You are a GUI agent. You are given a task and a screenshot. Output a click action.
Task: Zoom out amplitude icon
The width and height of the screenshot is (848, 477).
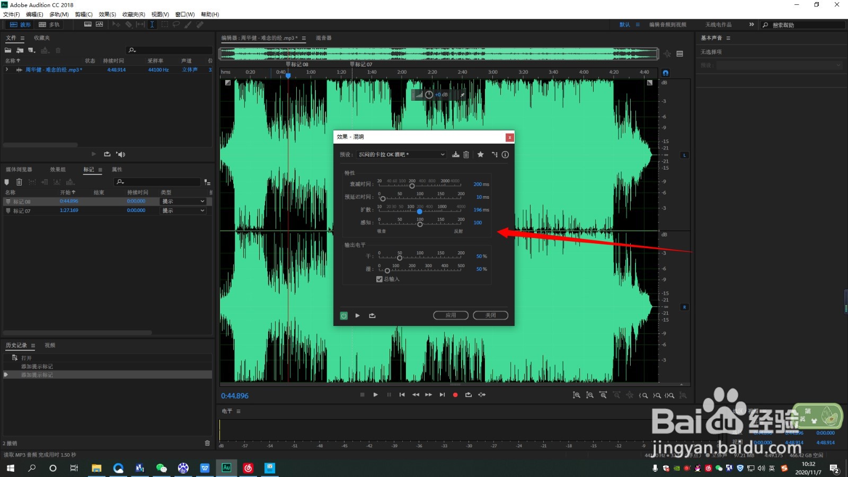click(x=590, y=395)
